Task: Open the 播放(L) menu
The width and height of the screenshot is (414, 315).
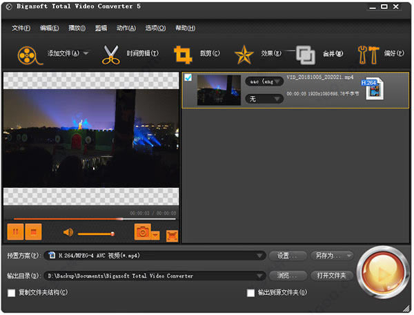Action: [x=77, y=28]
